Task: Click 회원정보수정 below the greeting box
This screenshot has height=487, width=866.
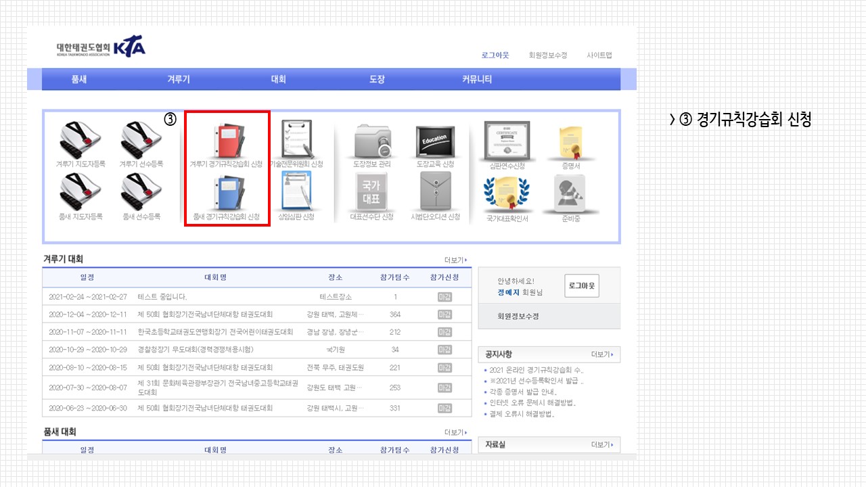Action: (518, 317)
